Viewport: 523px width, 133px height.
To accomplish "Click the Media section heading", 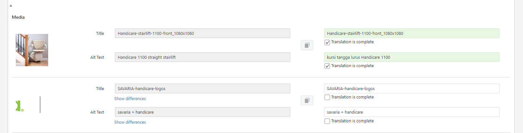I will click(18, 17).
